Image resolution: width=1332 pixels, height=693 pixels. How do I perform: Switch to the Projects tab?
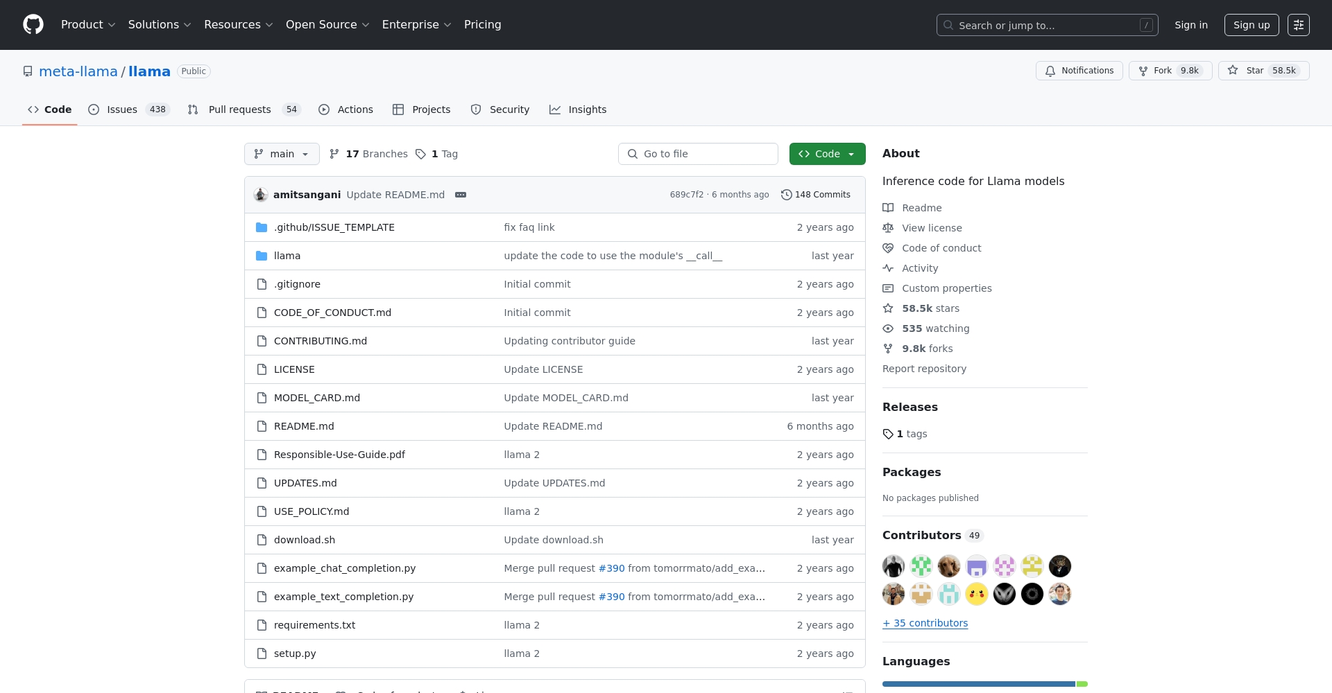click(421, 109)
